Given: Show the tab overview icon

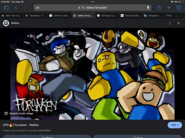Looking at the screenshot, I should (x=179, y=8).
